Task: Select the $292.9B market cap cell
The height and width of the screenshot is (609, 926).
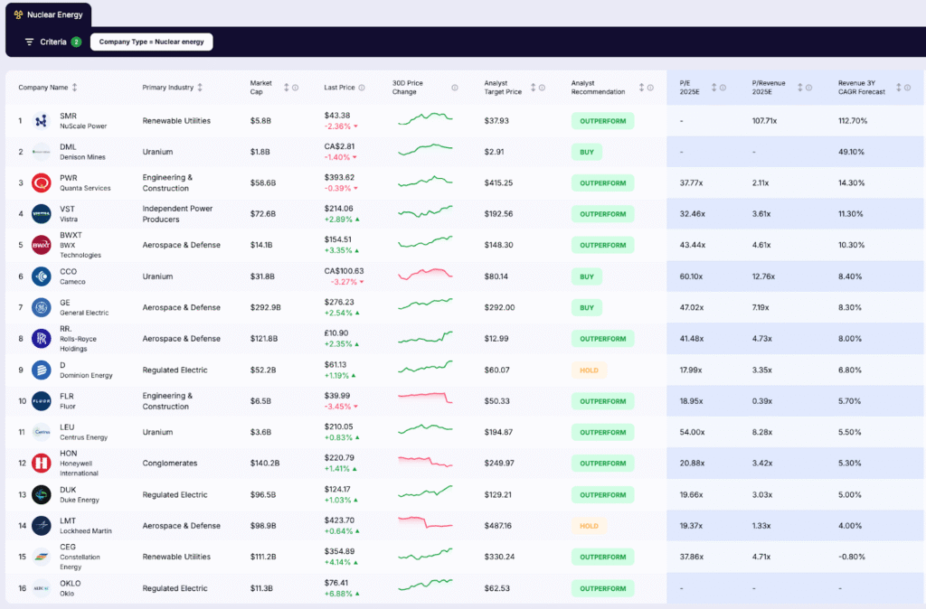Action: [x=265, y=307]
